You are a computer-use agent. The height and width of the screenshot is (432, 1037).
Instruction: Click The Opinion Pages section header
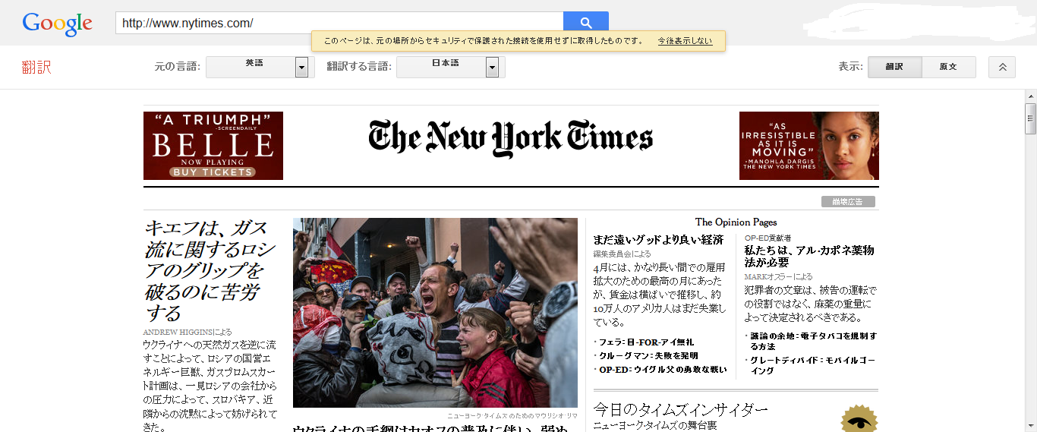[x=736, y=222]
